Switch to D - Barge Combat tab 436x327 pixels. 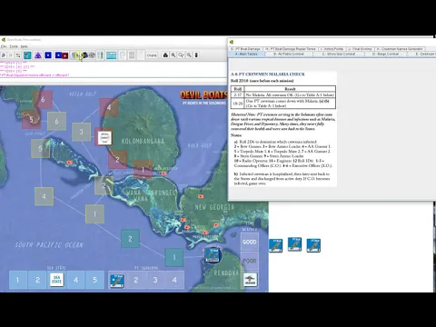(385, 54)
